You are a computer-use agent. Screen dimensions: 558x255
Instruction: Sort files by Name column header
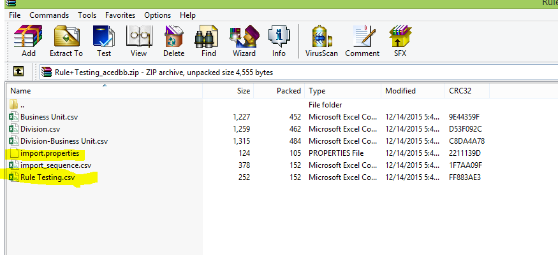(104, 91)
